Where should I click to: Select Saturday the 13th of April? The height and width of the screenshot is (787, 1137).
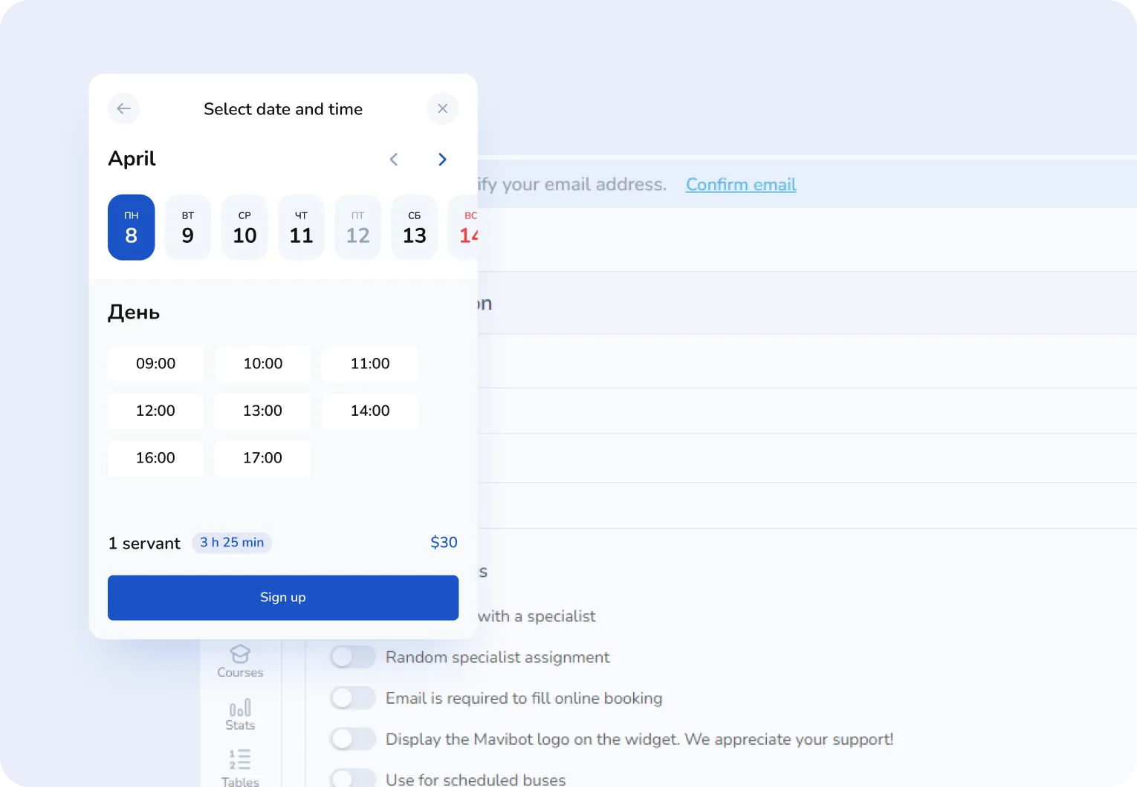click(414, 227)
